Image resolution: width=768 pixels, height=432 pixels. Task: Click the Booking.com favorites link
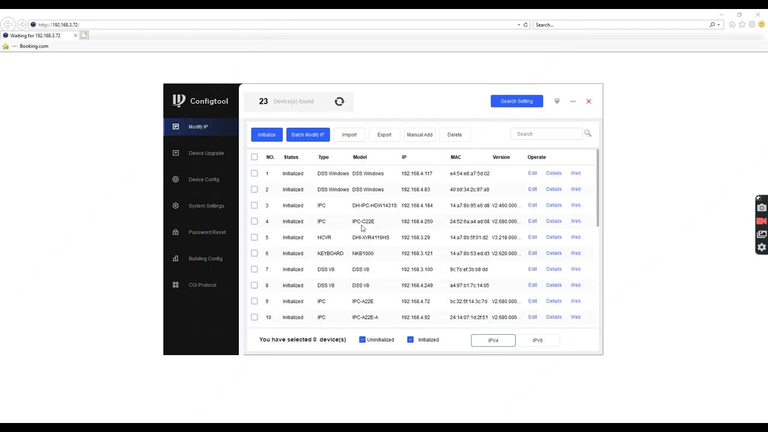pos(34,46)
